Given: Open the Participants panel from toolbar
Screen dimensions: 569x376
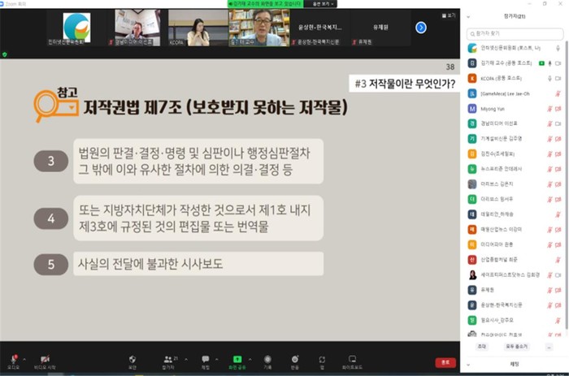Looking at the screenshot, I should 168,360.
